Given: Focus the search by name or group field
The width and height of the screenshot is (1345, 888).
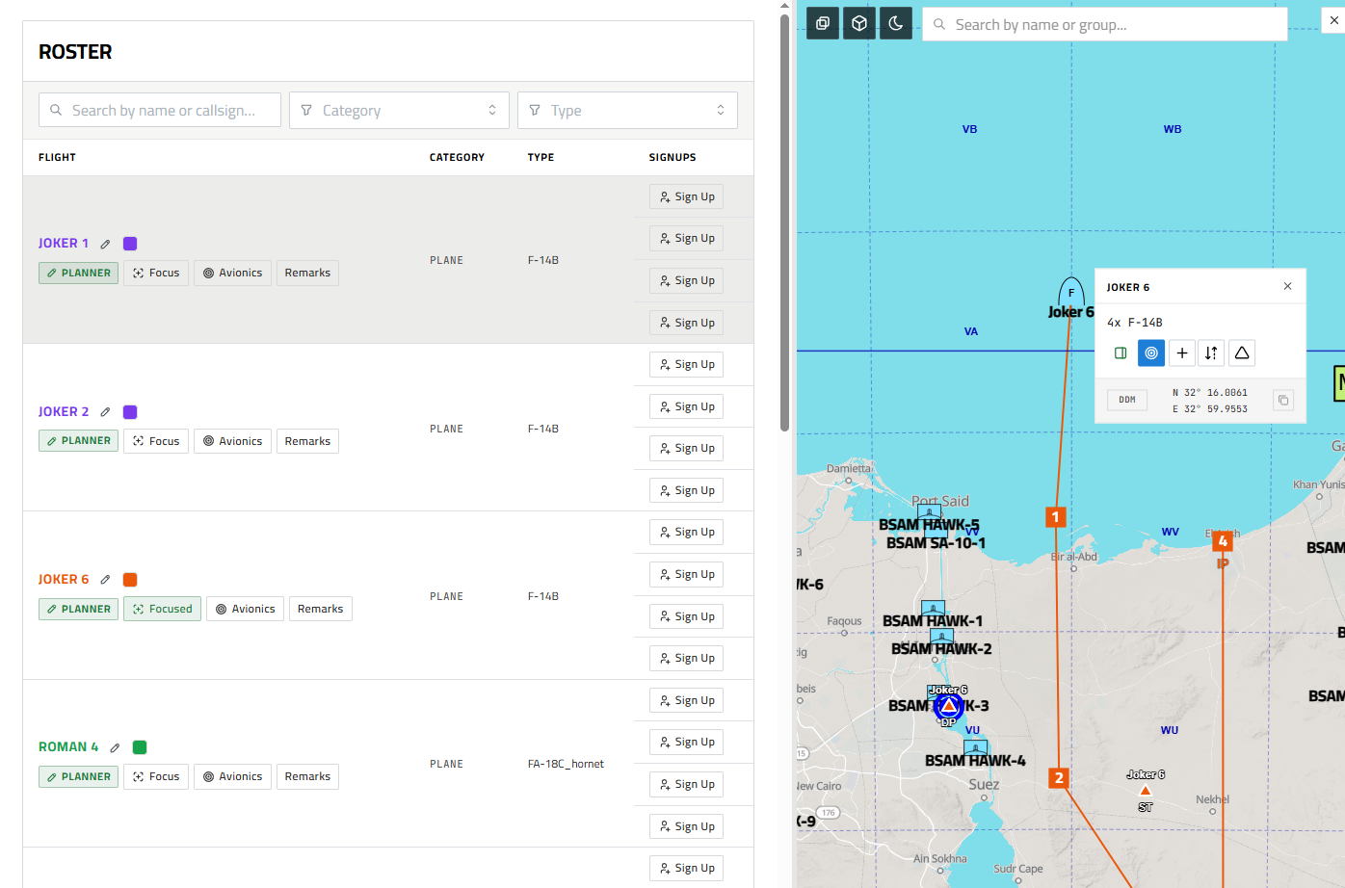Looking at the screenshot, I should (x=1105, y=24).
